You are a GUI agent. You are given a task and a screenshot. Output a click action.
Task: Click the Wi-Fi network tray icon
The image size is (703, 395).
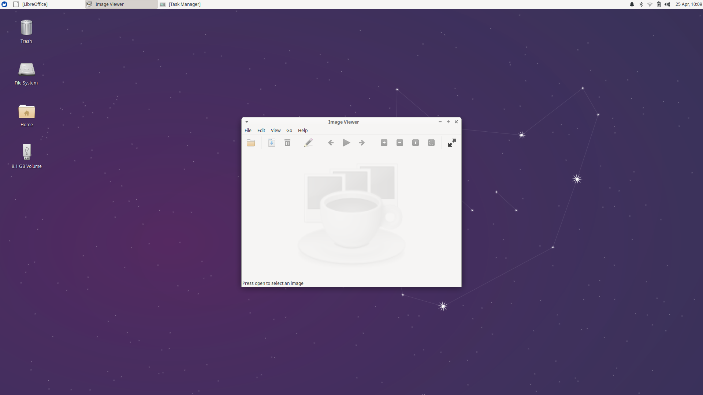(650, 4)
